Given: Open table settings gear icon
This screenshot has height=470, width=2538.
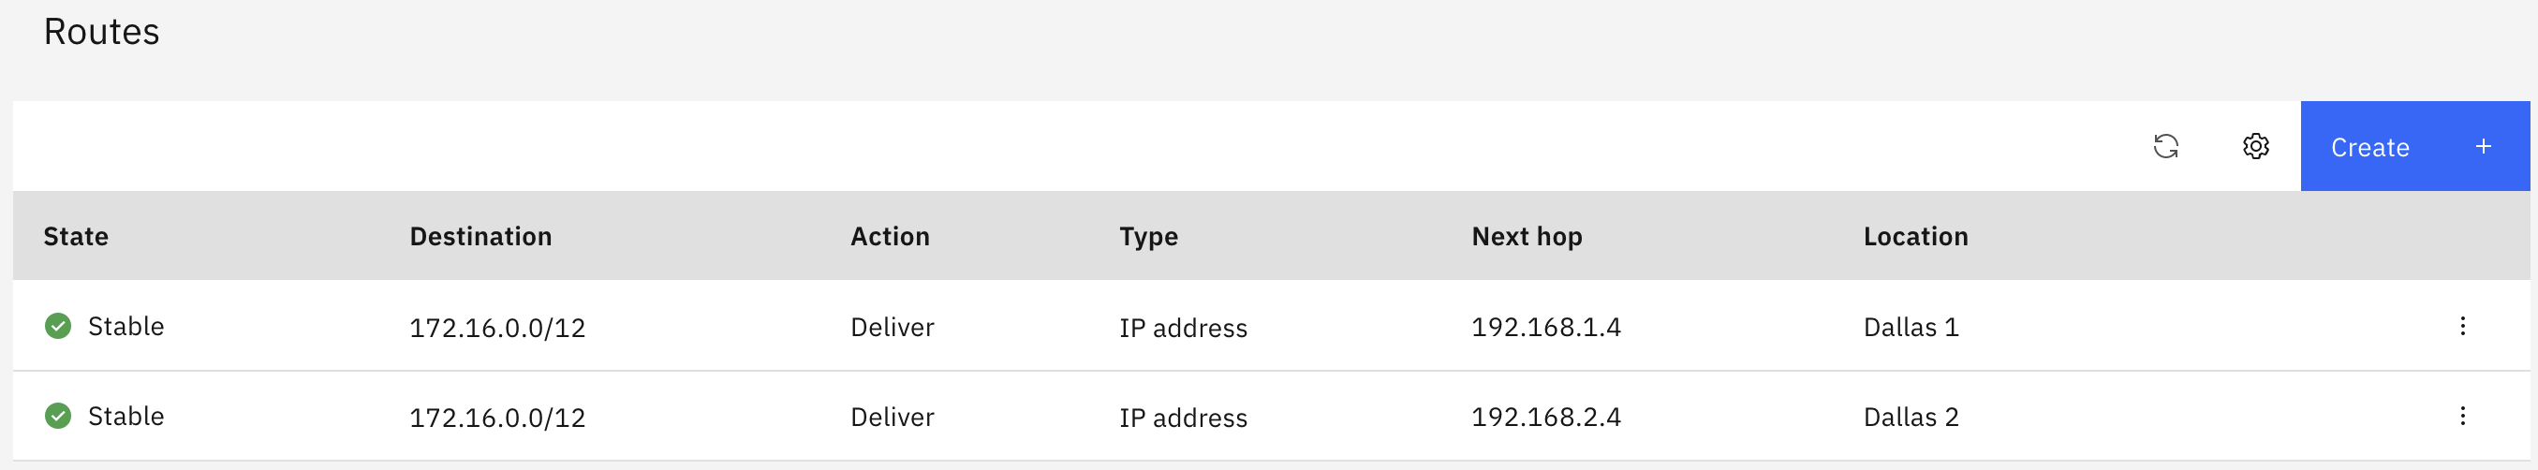Looking at the screenshot, I should 2255,147.
